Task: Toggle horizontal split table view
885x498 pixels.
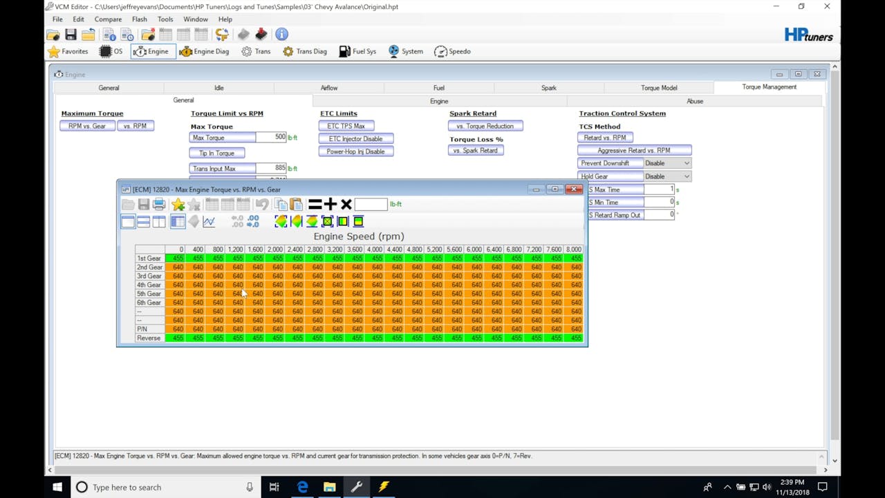Action: coord(143,221)
